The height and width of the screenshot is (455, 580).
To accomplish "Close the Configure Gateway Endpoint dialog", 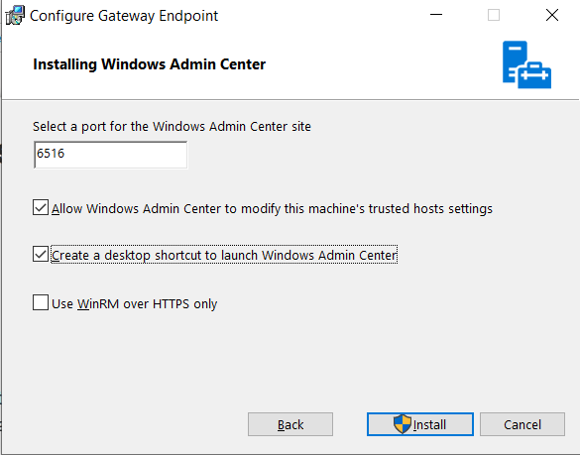I will tap(552, 15).
